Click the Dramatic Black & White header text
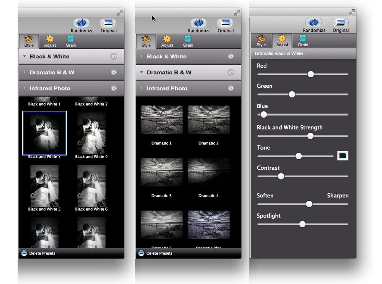 click(279, 53)
